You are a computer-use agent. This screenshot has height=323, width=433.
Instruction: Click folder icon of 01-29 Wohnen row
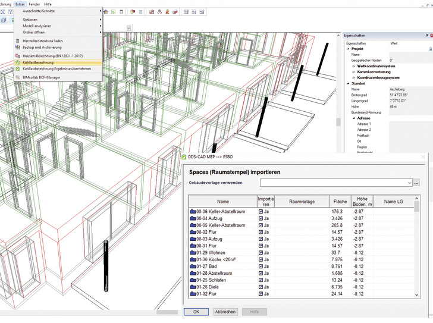[193, 252]
